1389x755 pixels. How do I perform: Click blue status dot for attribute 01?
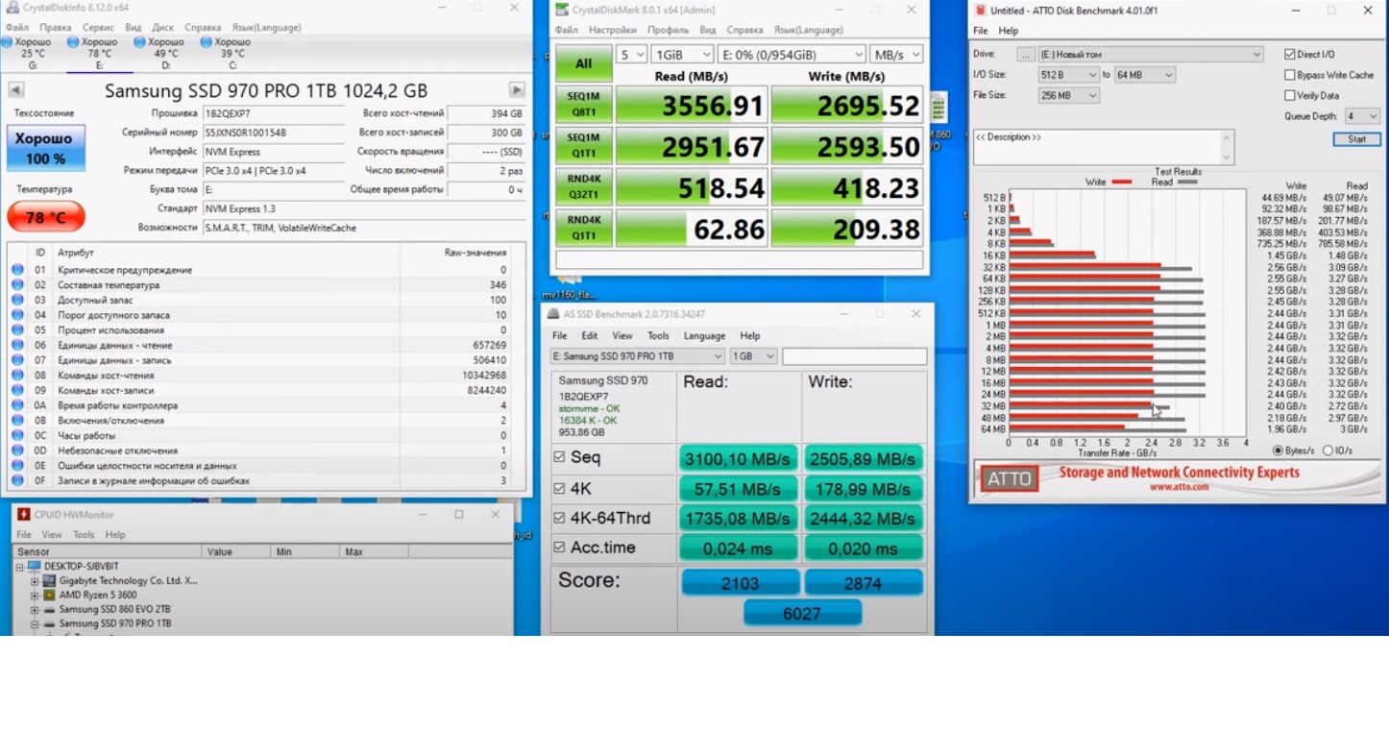click(17, 270)
